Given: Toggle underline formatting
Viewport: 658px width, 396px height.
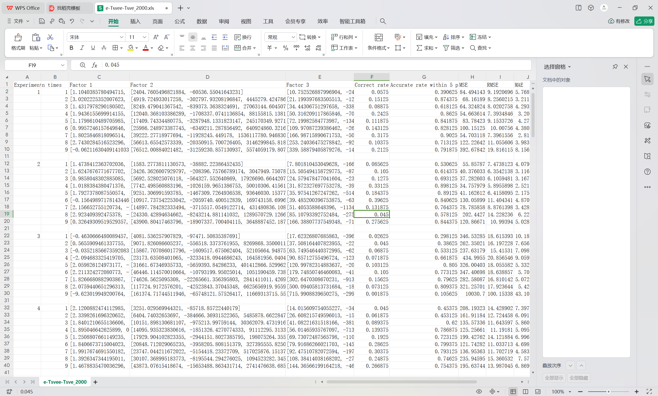Looking at the screenshot, I should tap(93, 48).
